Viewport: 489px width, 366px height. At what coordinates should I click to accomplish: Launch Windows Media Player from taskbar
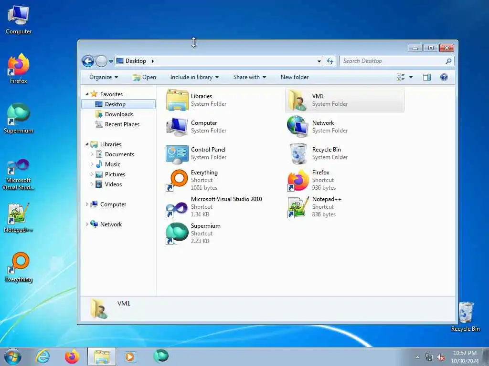coord(130,356)
